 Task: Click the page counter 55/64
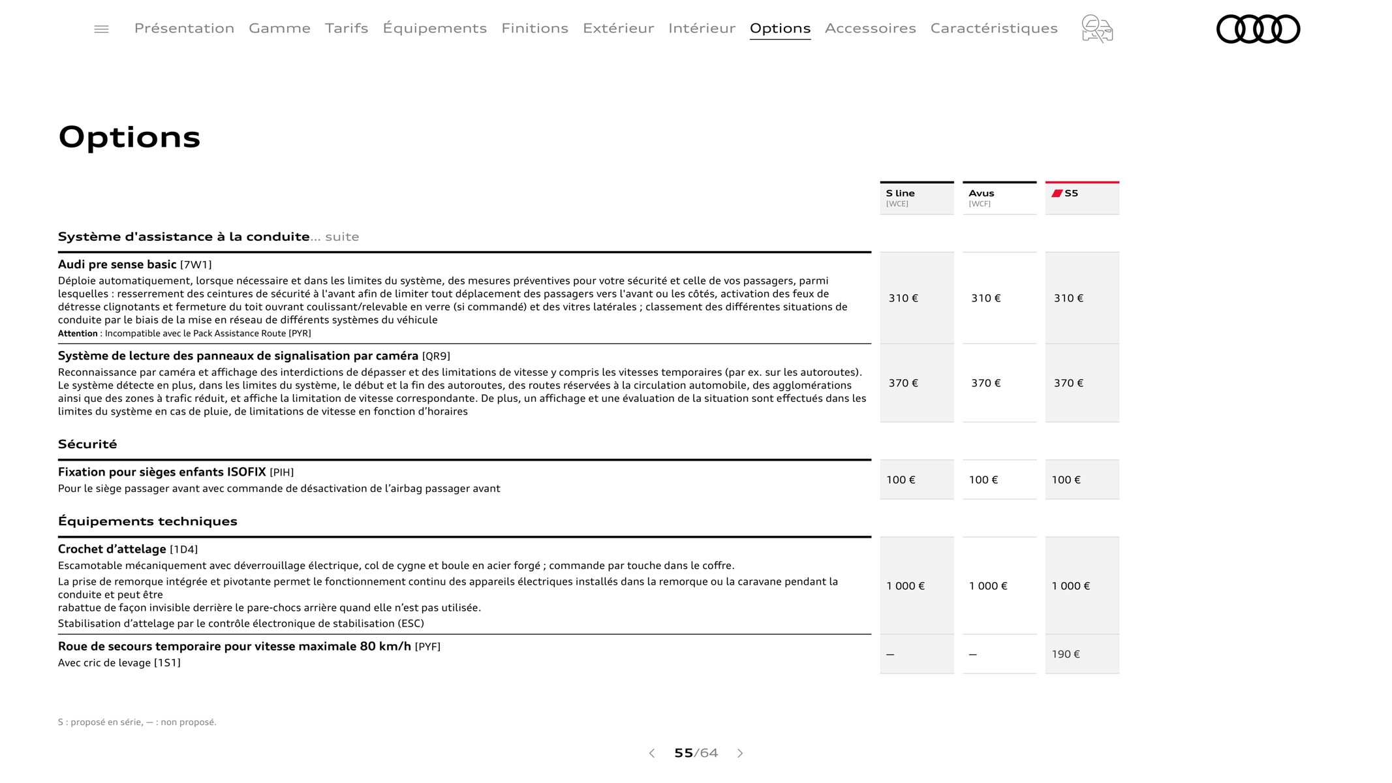pos(696,753)
